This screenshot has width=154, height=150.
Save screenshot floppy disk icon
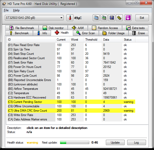[112, 18]
